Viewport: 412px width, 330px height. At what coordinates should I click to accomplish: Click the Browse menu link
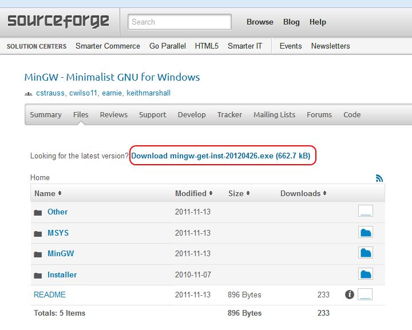(x=260, y=22)
